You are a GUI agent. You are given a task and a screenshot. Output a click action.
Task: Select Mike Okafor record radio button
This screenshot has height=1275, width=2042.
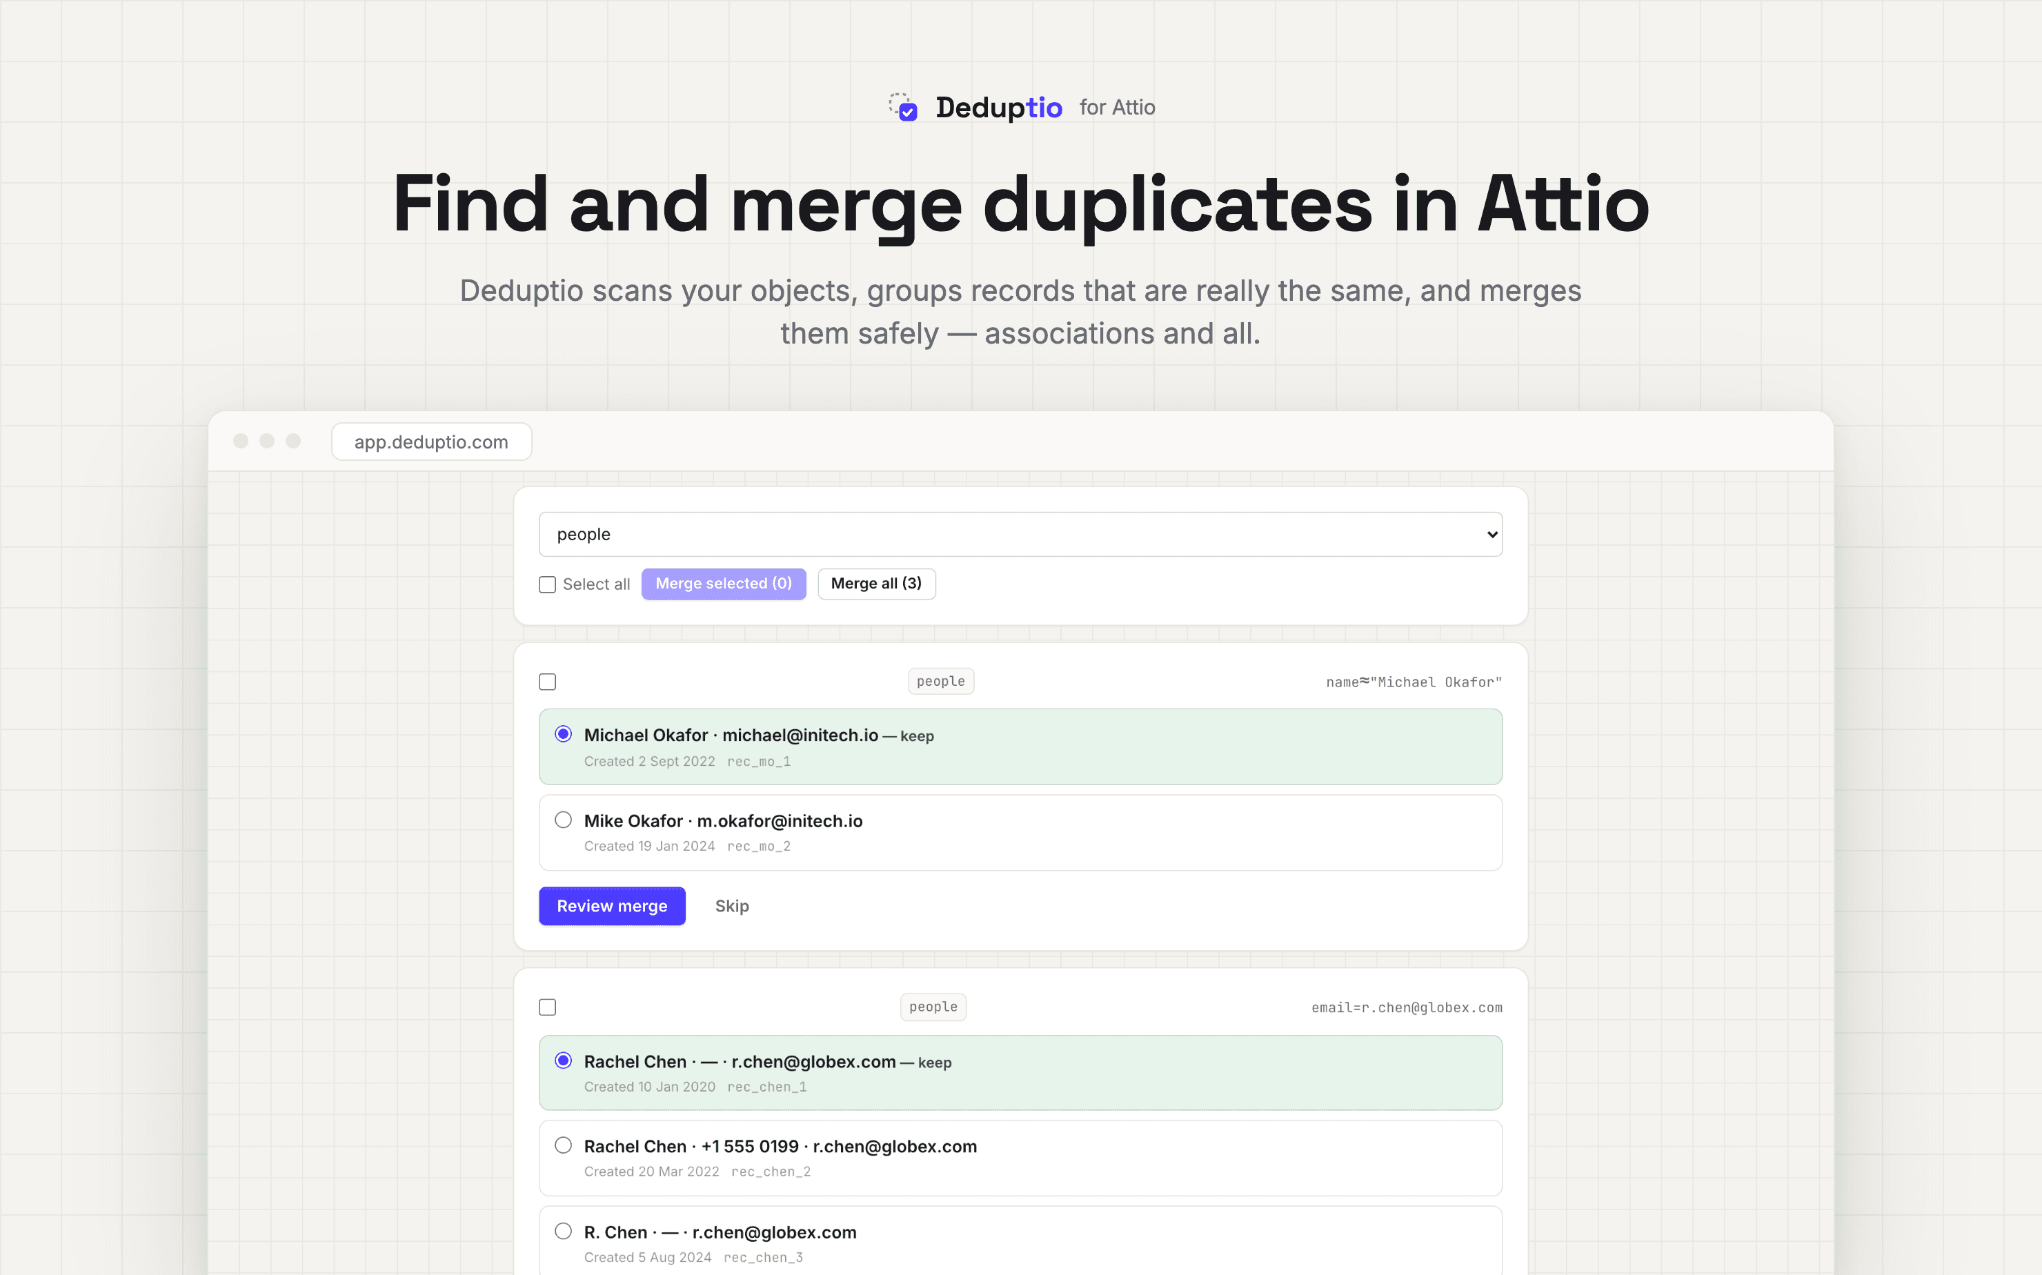pyautogui.click(x=563, y=820)
